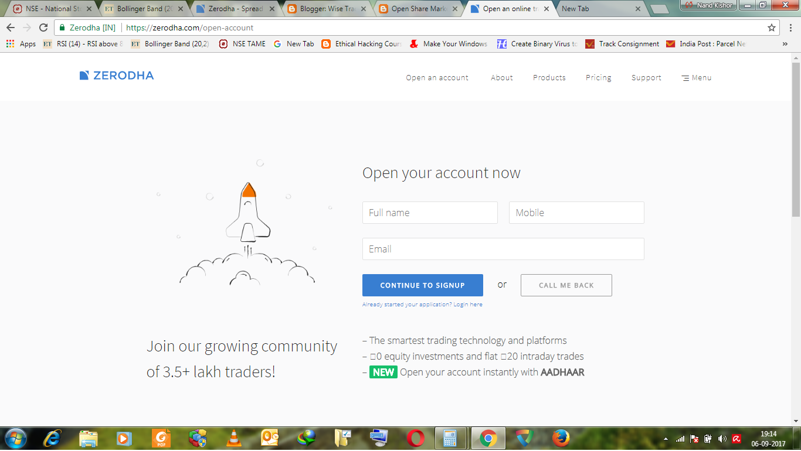The width and height of the screenshot is (801, 451).
Task: Expand the overflow chevron on the bookmarks bar
Action: [786, 44]
